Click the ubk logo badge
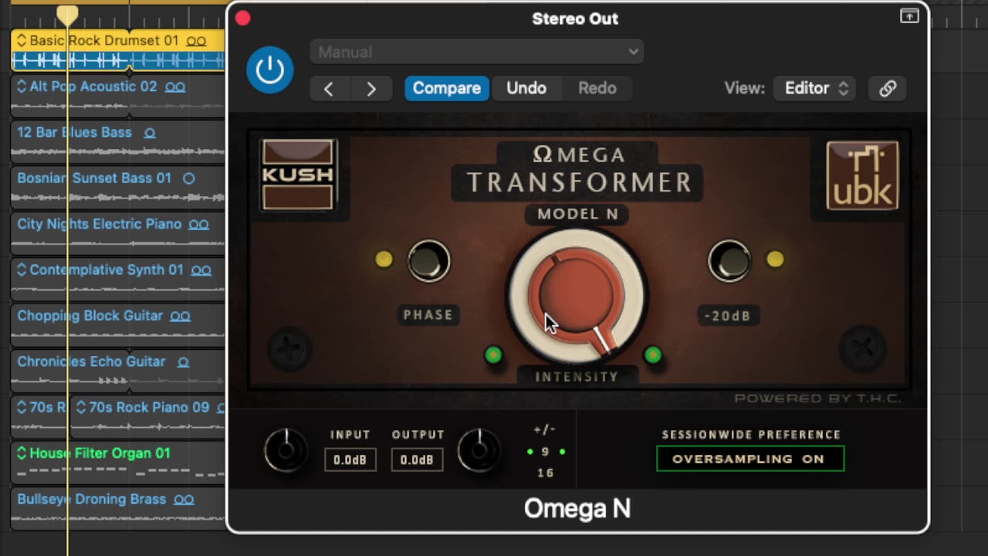988x556 pixels. 862,175
